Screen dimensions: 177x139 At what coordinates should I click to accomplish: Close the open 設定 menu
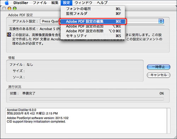67,3
